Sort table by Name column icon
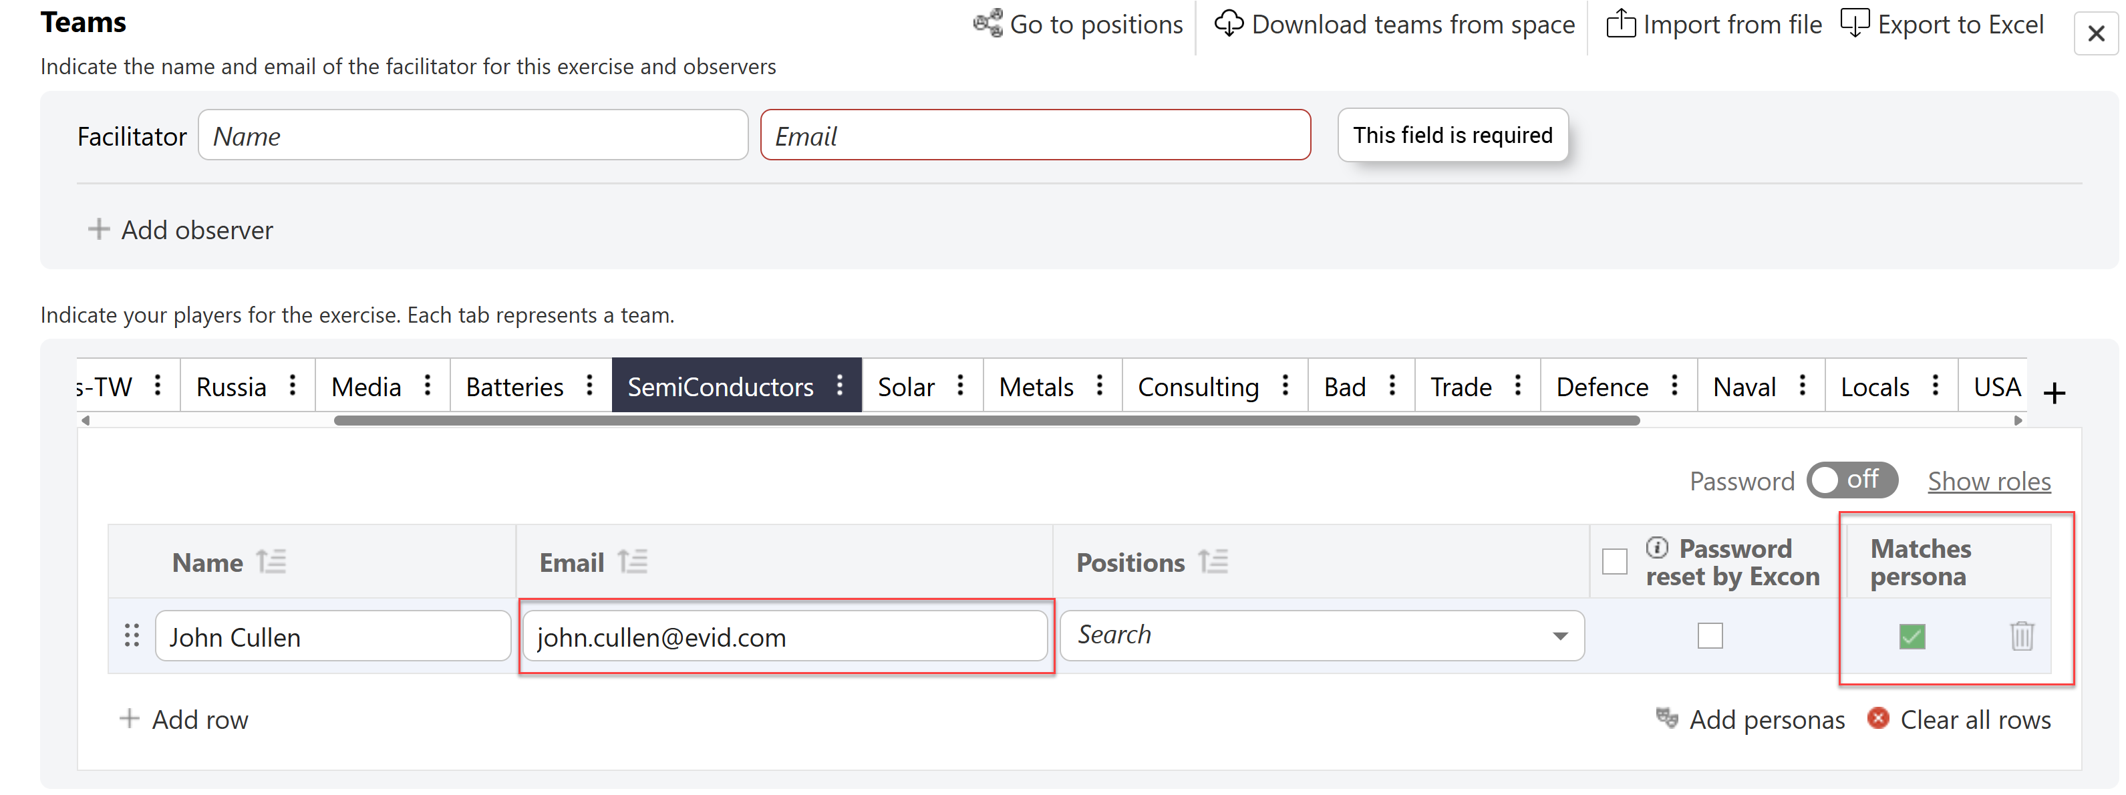 [x=271, y=563]
